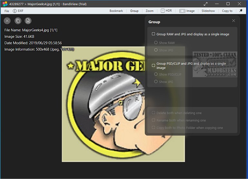Select Show JPG under PSD/CLIP grouping
Viewport: 248px width, 179px height.
[156, 81]
